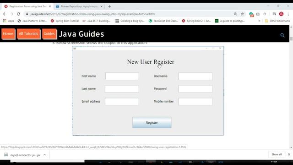The image size is (293, 165).
Task: Click the Last name text field
Action: 122,89
